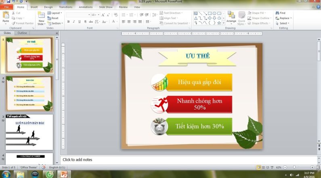This screenshot has width=321, height=178.
Task: Start Slide Show from status bar
Action: point(272,167)
